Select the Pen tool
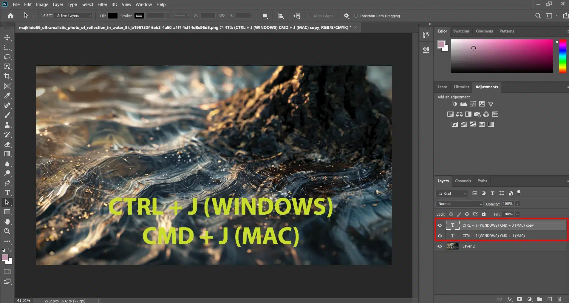569x303 pixels. pos(7,183)
